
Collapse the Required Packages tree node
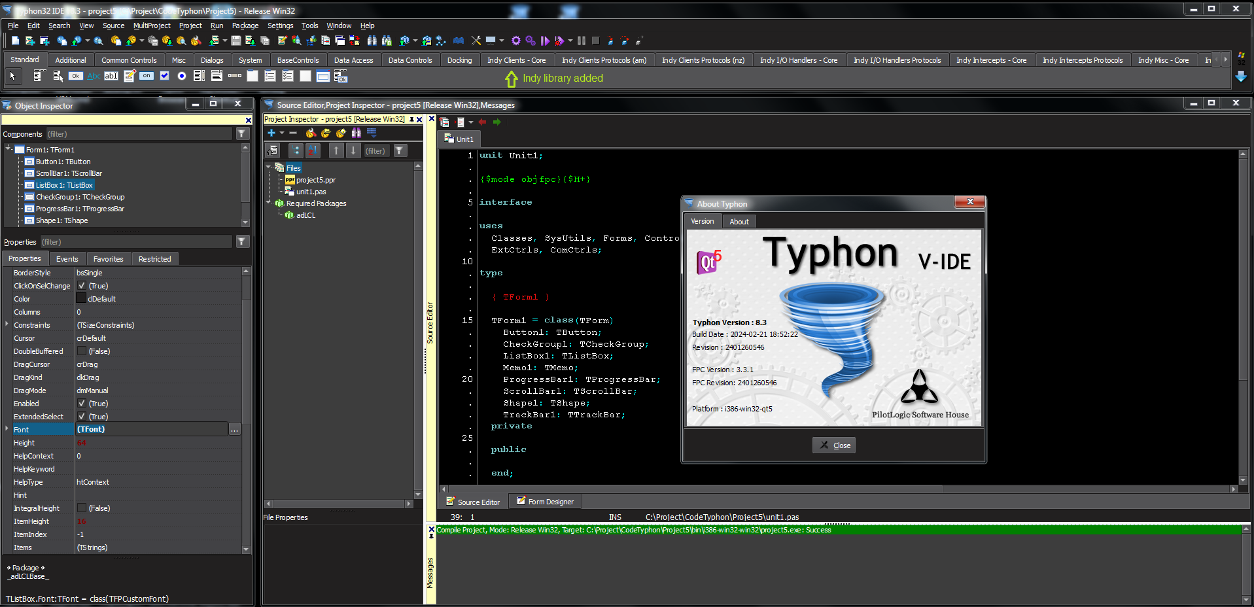[x=268, y=203]
